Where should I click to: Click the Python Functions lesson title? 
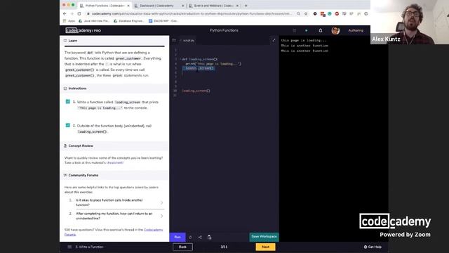(x=224, y=30)
